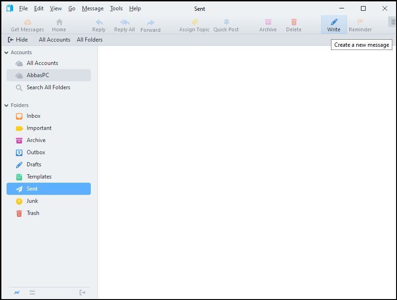Screen dimensions: 397x300
Task: Open the Inbox folder
Action: pos(49,116)
